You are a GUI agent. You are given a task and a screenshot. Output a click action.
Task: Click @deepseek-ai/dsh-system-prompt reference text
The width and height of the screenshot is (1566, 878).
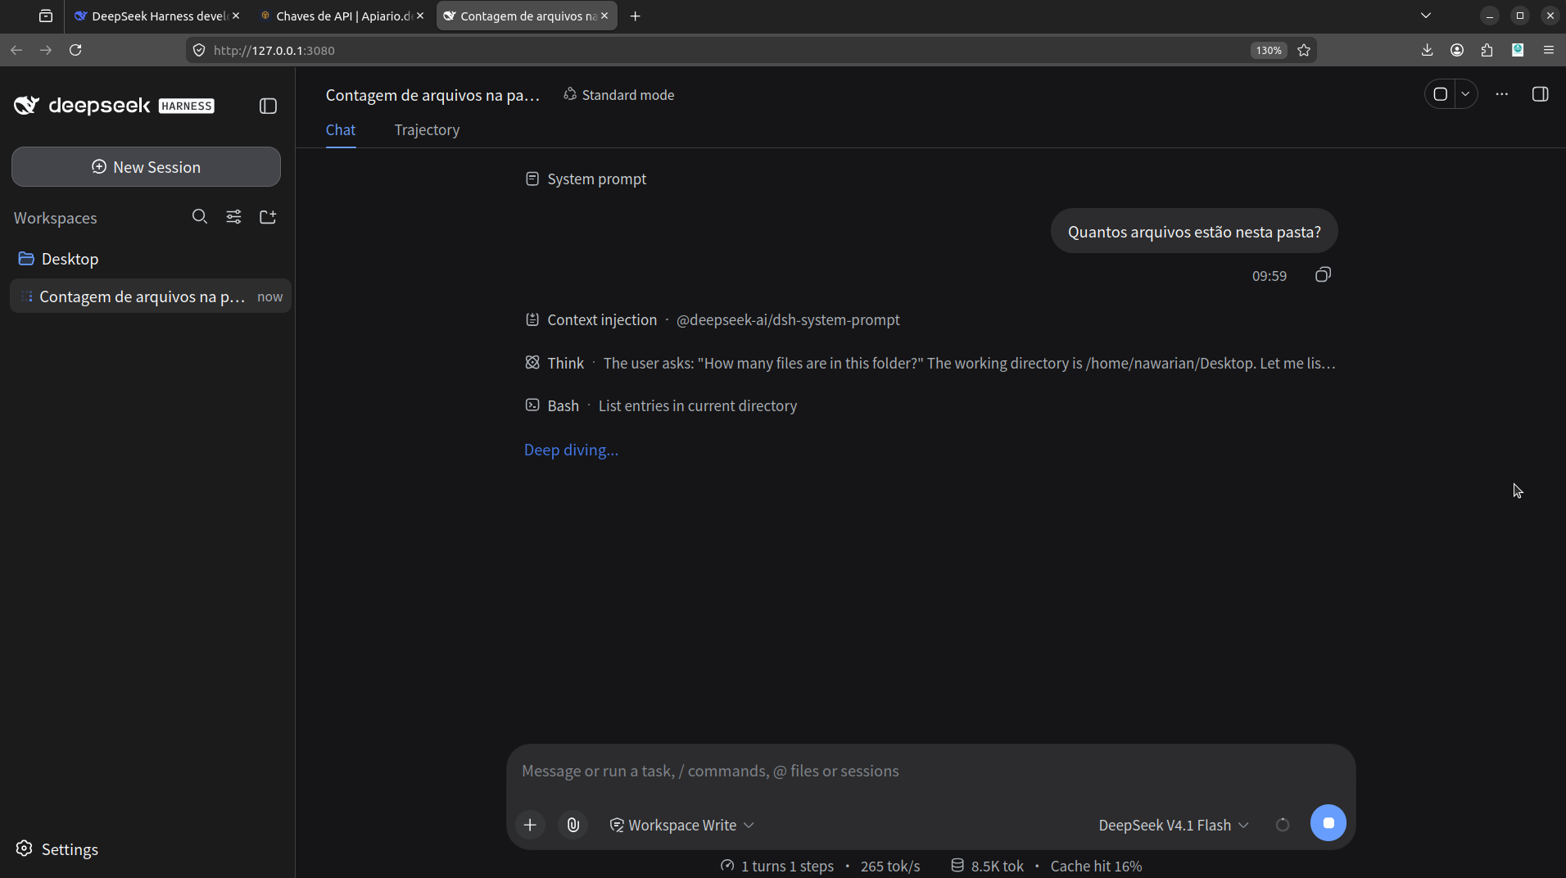788,320
